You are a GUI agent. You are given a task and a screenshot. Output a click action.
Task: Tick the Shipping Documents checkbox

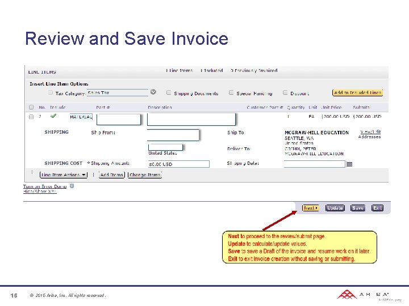[x=169, y=92]
